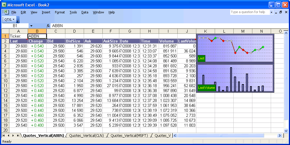The width and height of the screenshot is (290, 145).
Task: Click the fx Insert Function icon
Action: pos(48,26)
